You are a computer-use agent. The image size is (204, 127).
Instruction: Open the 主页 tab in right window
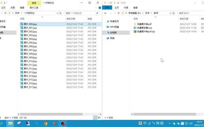pyautogui.click(x=117, y=8)
